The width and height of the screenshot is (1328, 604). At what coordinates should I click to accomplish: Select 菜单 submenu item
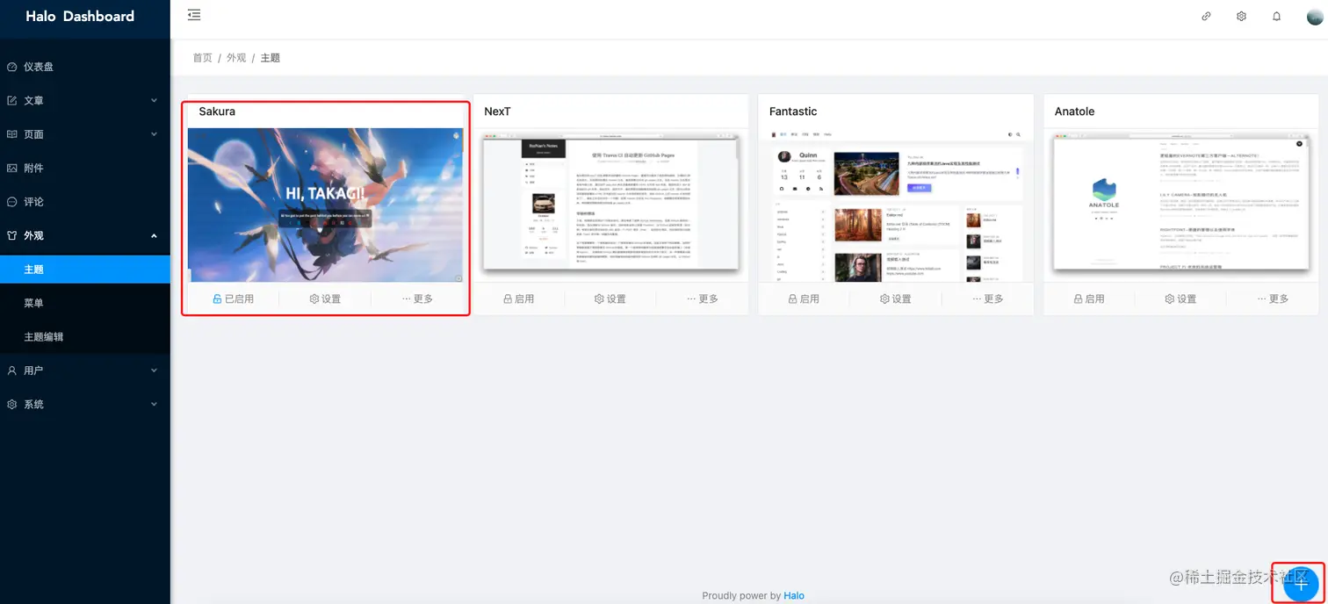[85, 303]
